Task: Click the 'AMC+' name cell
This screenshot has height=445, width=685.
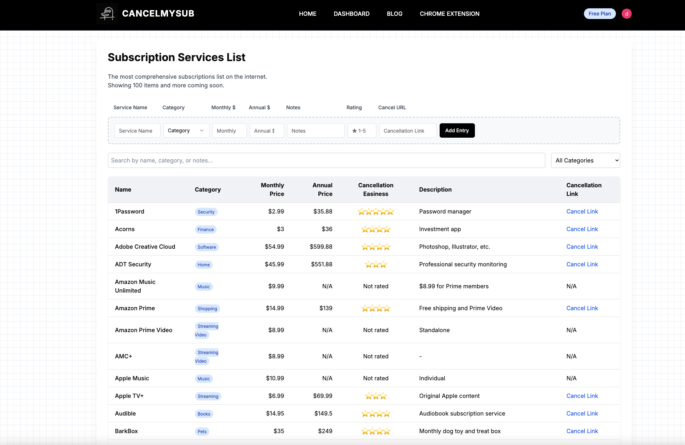Action: point(123,356)
